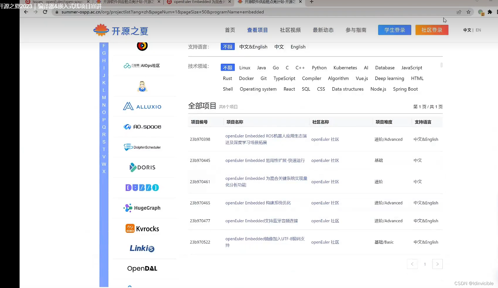Click the 技术领域 filter scrollbar handle
Image resolution: width=498 pixels, height=288 pixels.
coord(441,65)
